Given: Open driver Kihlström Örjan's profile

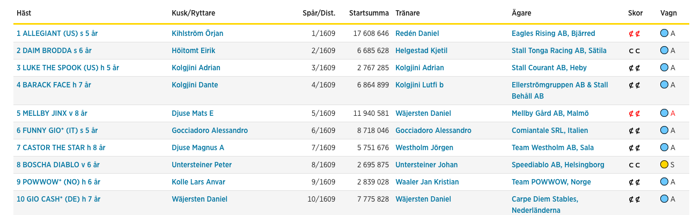Looking at the screenshot, I should click(x=197, y=33).
